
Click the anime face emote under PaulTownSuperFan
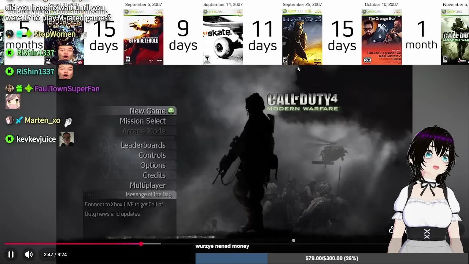(x=13, y=102)
